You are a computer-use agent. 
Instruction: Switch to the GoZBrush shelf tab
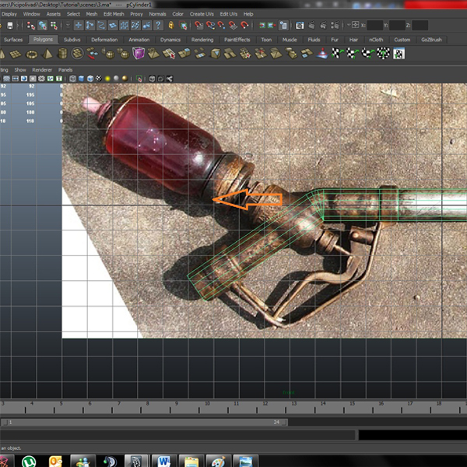coord(431,40)
